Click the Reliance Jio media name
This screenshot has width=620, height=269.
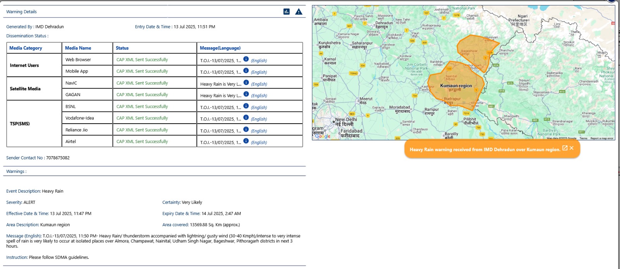coord(76,130)
